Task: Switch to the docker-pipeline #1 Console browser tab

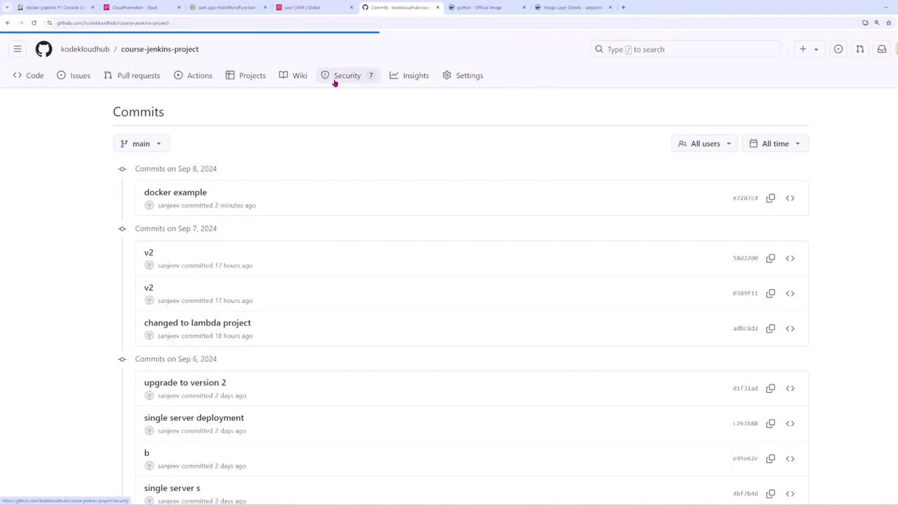Action: [55, 7]
